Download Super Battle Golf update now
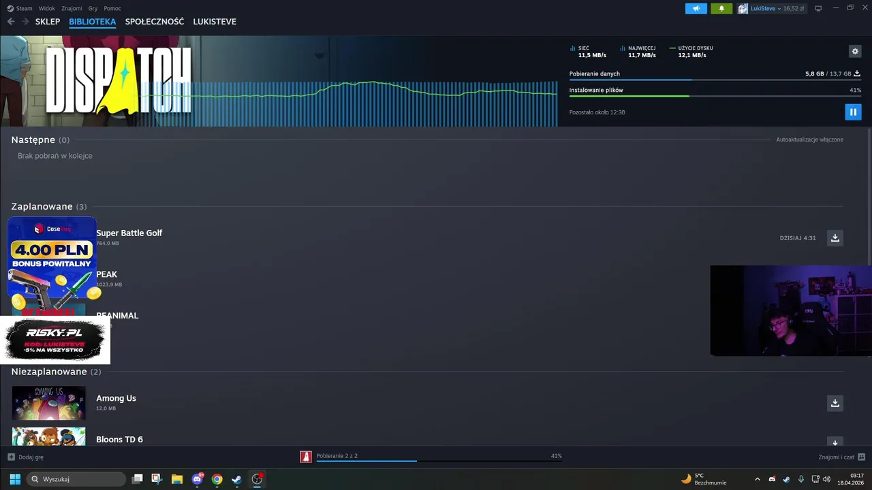This screenshot has height=490, width=872. pyautogui.click(x=835, y=238)
